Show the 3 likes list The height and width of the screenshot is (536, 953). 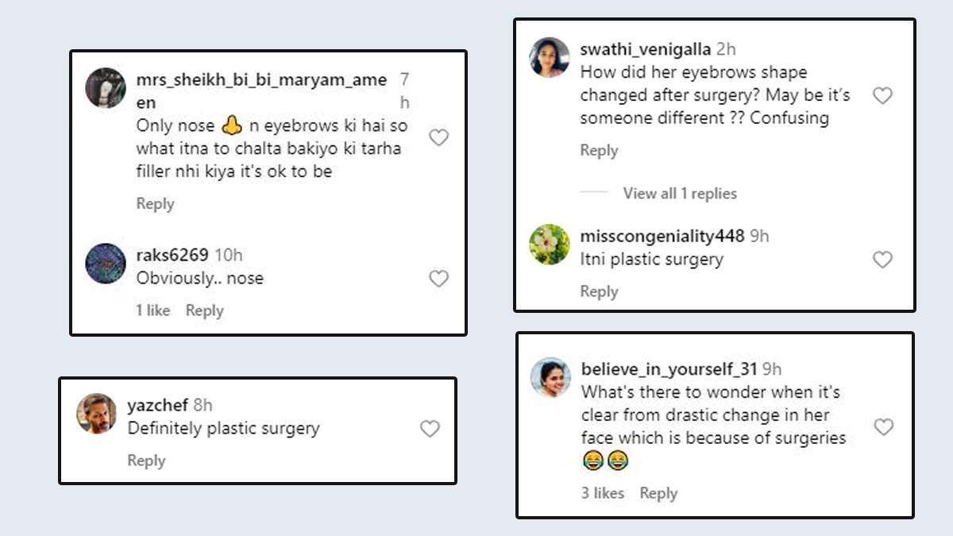pyautogui.click(x=603, y=493)
